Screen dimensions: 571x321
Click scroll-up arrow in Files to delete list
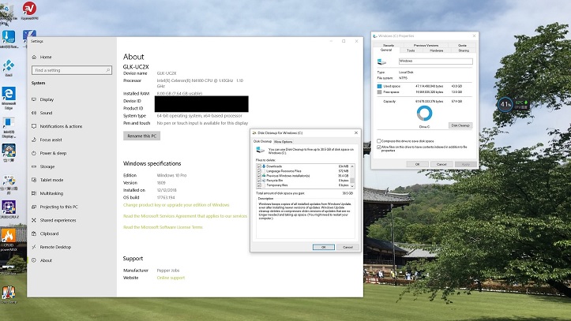(x=352, y=166)
